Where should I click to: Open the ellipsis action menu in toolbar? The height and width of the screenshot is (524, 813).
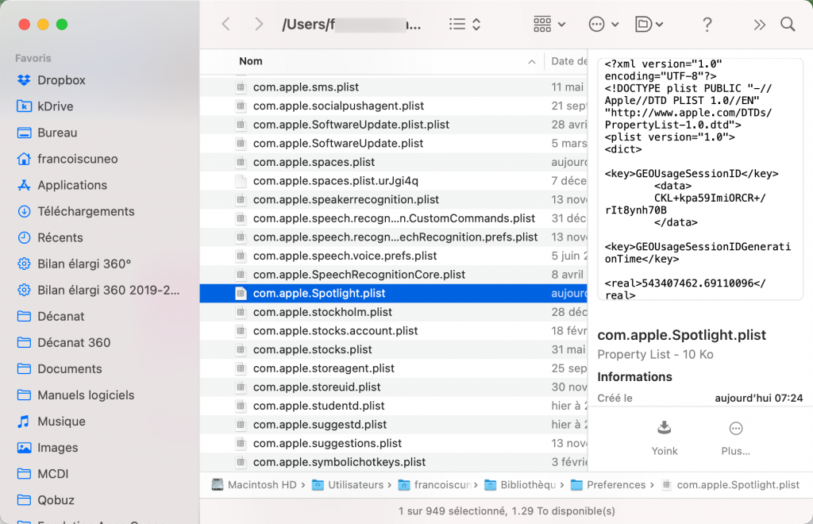pos(603,24)
